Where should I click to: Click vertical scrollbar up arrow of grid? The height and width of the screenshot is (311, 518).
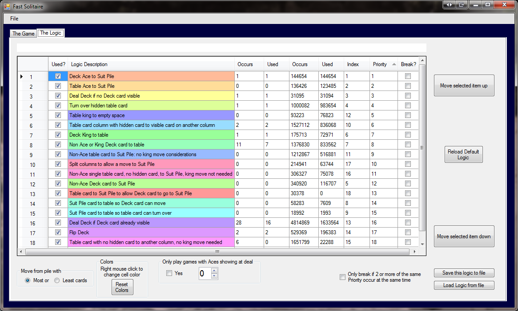coord(422,61)
